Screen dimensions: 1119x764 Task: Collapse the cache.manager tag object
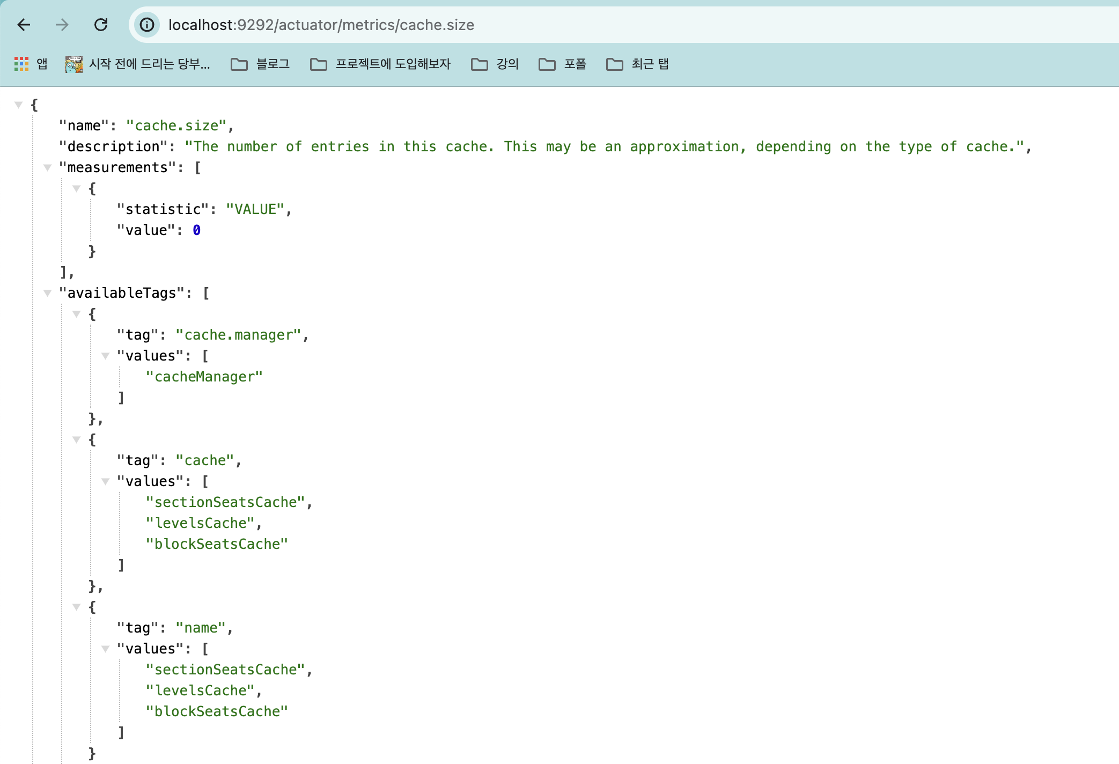tap(77, 314)
